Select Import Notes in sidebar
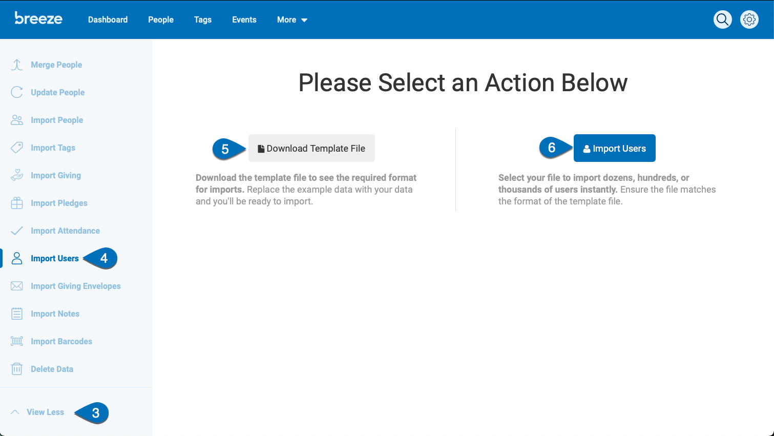Image resolution: width=774 pixels, height=436 pixels. click(55, 314)
